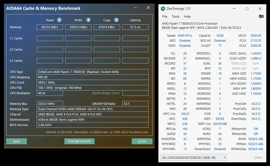Screen dimensions: 270x166
Task: Click the Memory Type DDR5-6400 SDRAM field
Action: pos(92,109)
